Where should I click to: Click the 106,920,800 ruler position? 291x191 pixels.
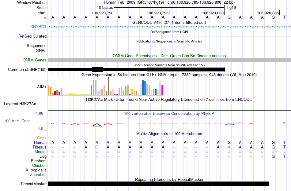(x=213, y=13)
